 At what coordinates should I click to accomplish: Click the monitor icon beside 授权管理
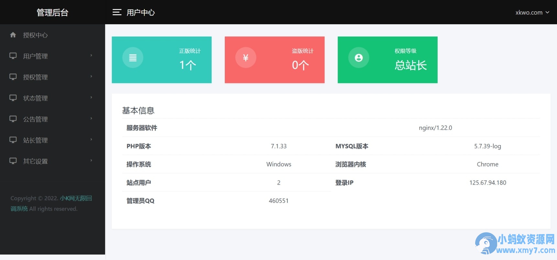13,77
